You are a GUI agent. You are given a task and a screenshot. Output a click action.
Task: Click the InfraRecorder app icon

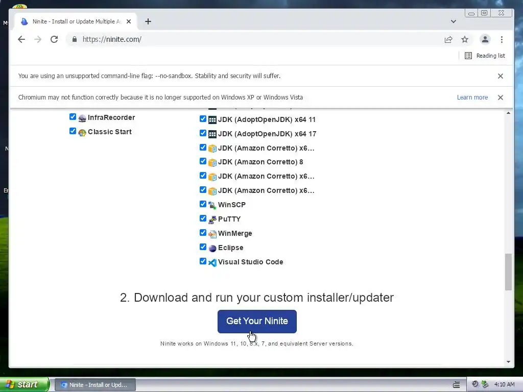tap(82, 118)
